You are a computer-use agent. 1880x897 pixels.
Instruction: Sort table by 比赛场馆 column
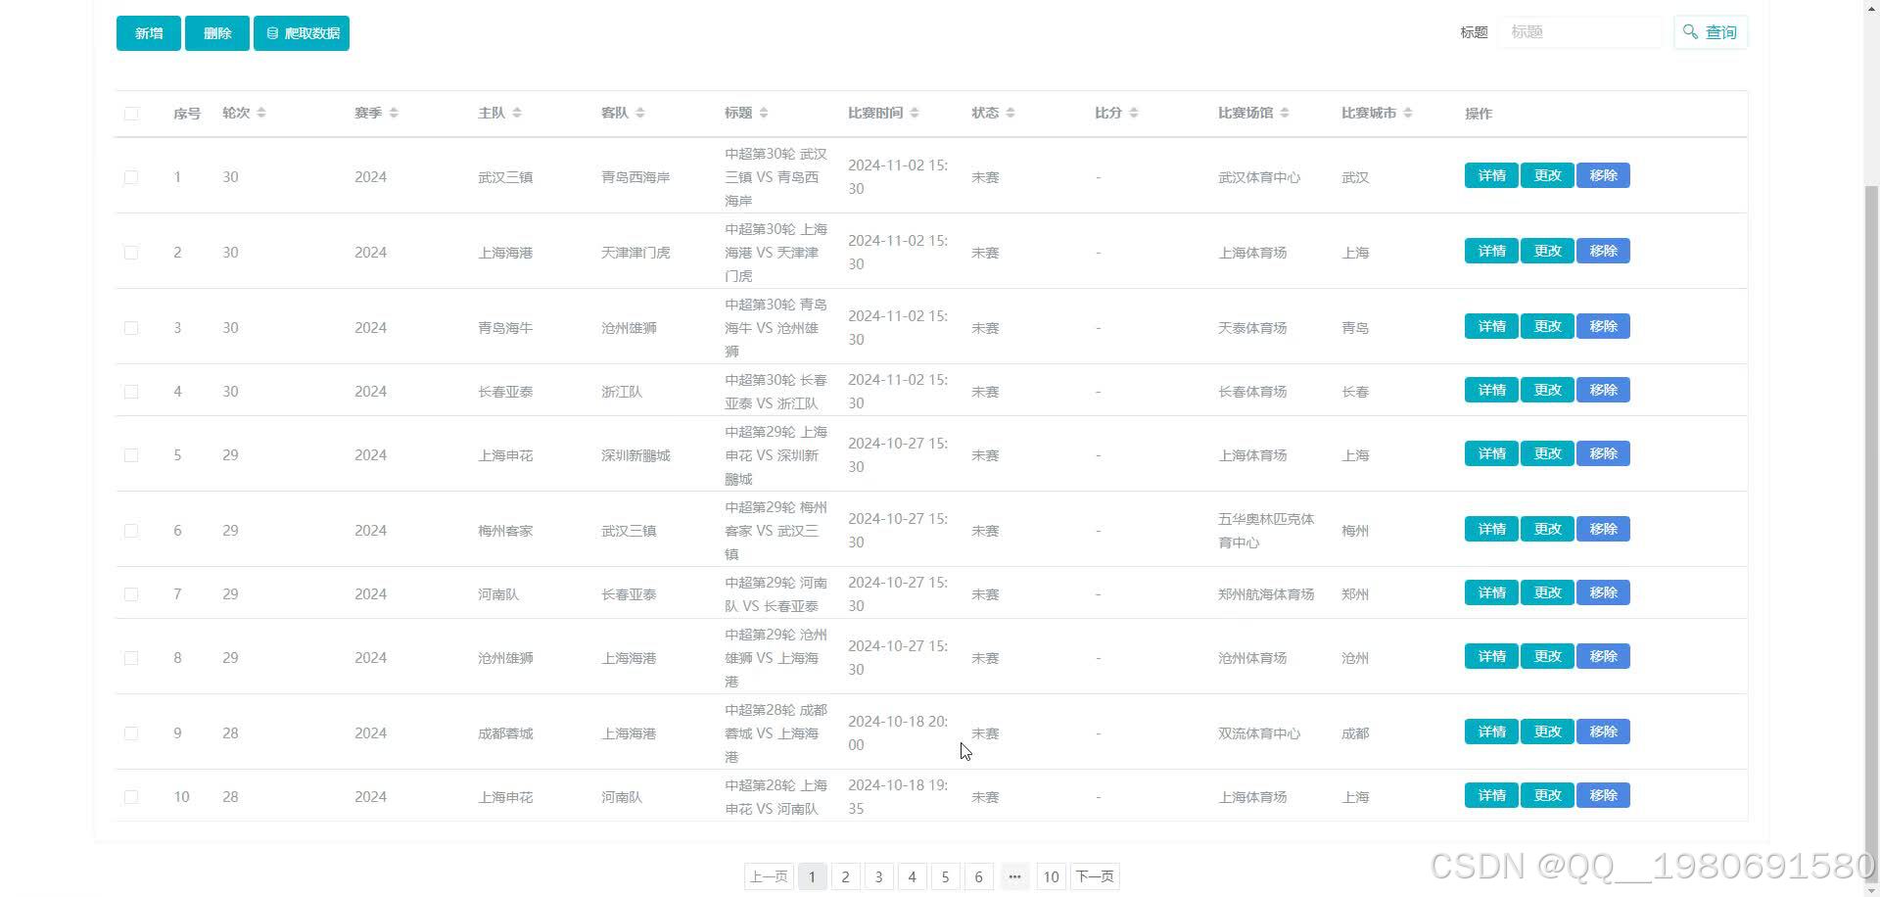[1287, 113]
